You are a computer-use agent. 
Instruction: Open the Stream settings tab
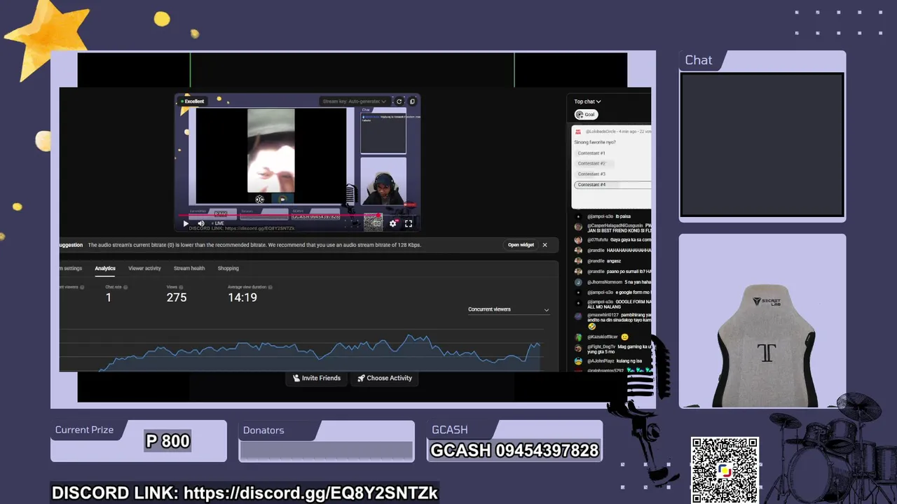tap(71, 268)
